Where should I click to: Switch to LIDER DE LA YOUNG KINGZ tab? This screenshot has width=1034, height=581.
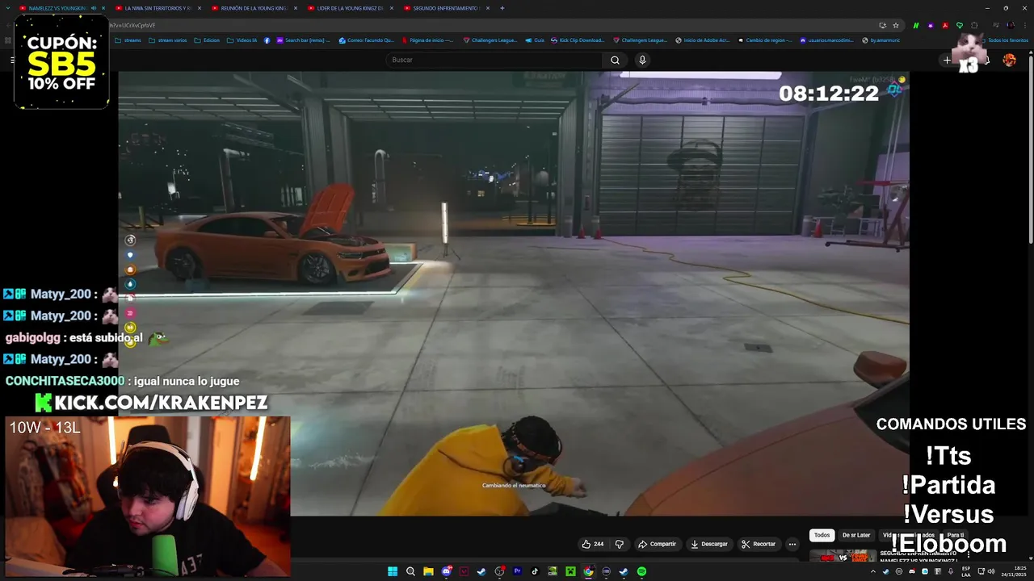point(351,8)
